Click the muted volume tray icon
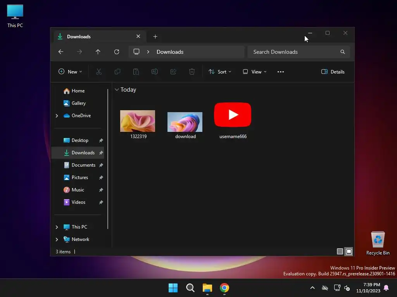Screen dimensions: 397x297 click(347, 288)
